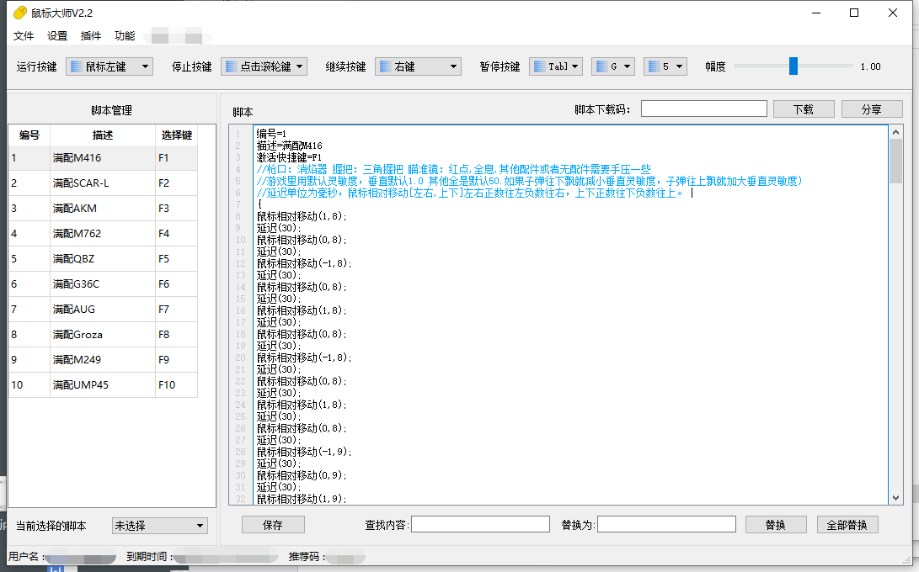Select script row 满配Groza

[x=103, y=334]
